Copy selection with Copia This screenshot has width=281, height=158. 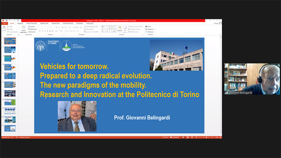tap(10, 29)
